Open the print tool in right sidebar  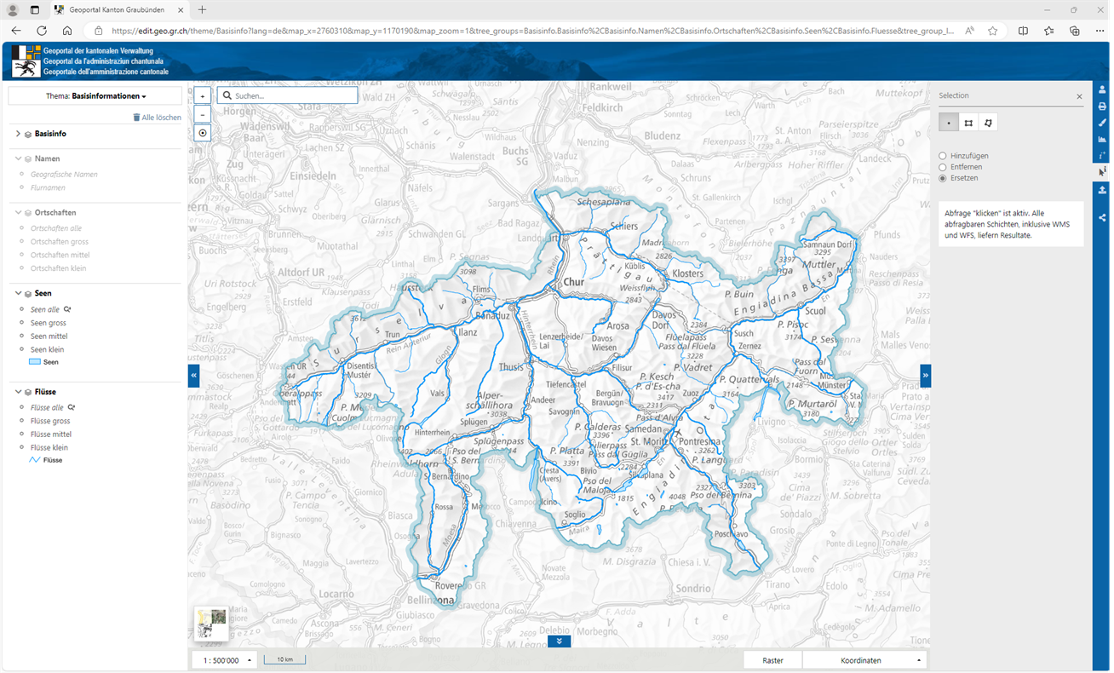tap(1103, 106)
